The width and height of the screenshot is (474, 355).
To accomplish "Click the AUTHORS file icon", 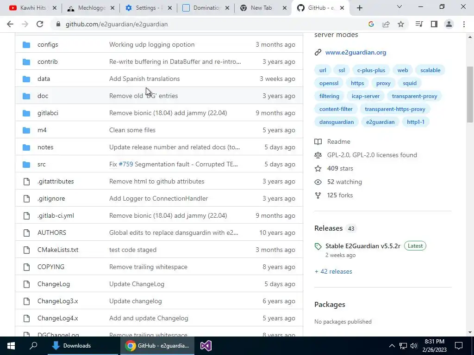I will pyautogui.click(x=26, y=233).
